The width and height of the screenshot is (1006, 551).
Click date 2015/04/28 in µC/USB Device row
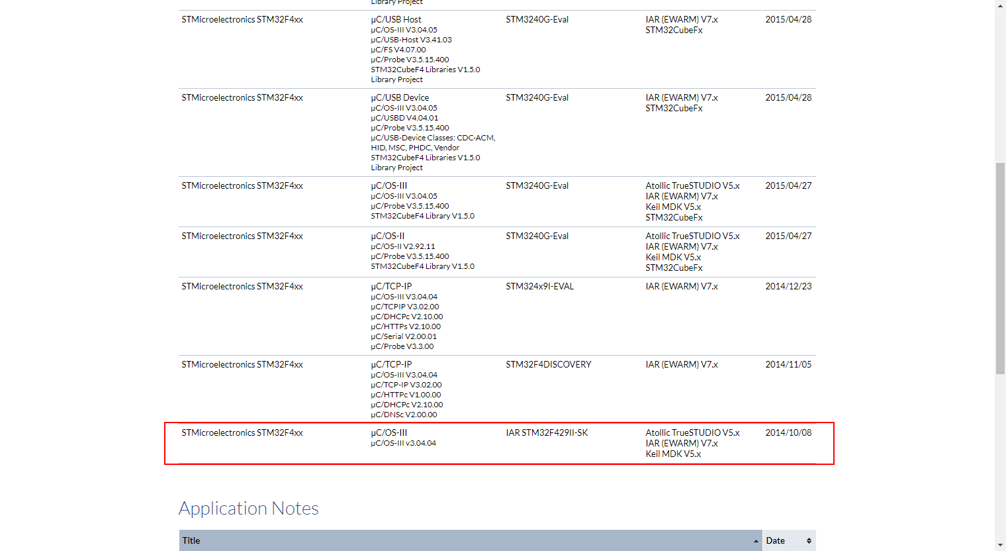click(x=788, y=98)
